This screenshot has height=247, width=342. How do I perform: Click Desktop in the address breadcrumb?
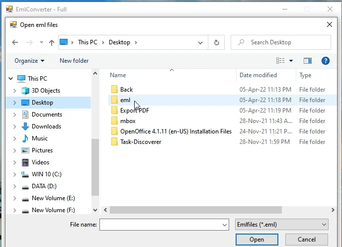[x=119, y=42]
